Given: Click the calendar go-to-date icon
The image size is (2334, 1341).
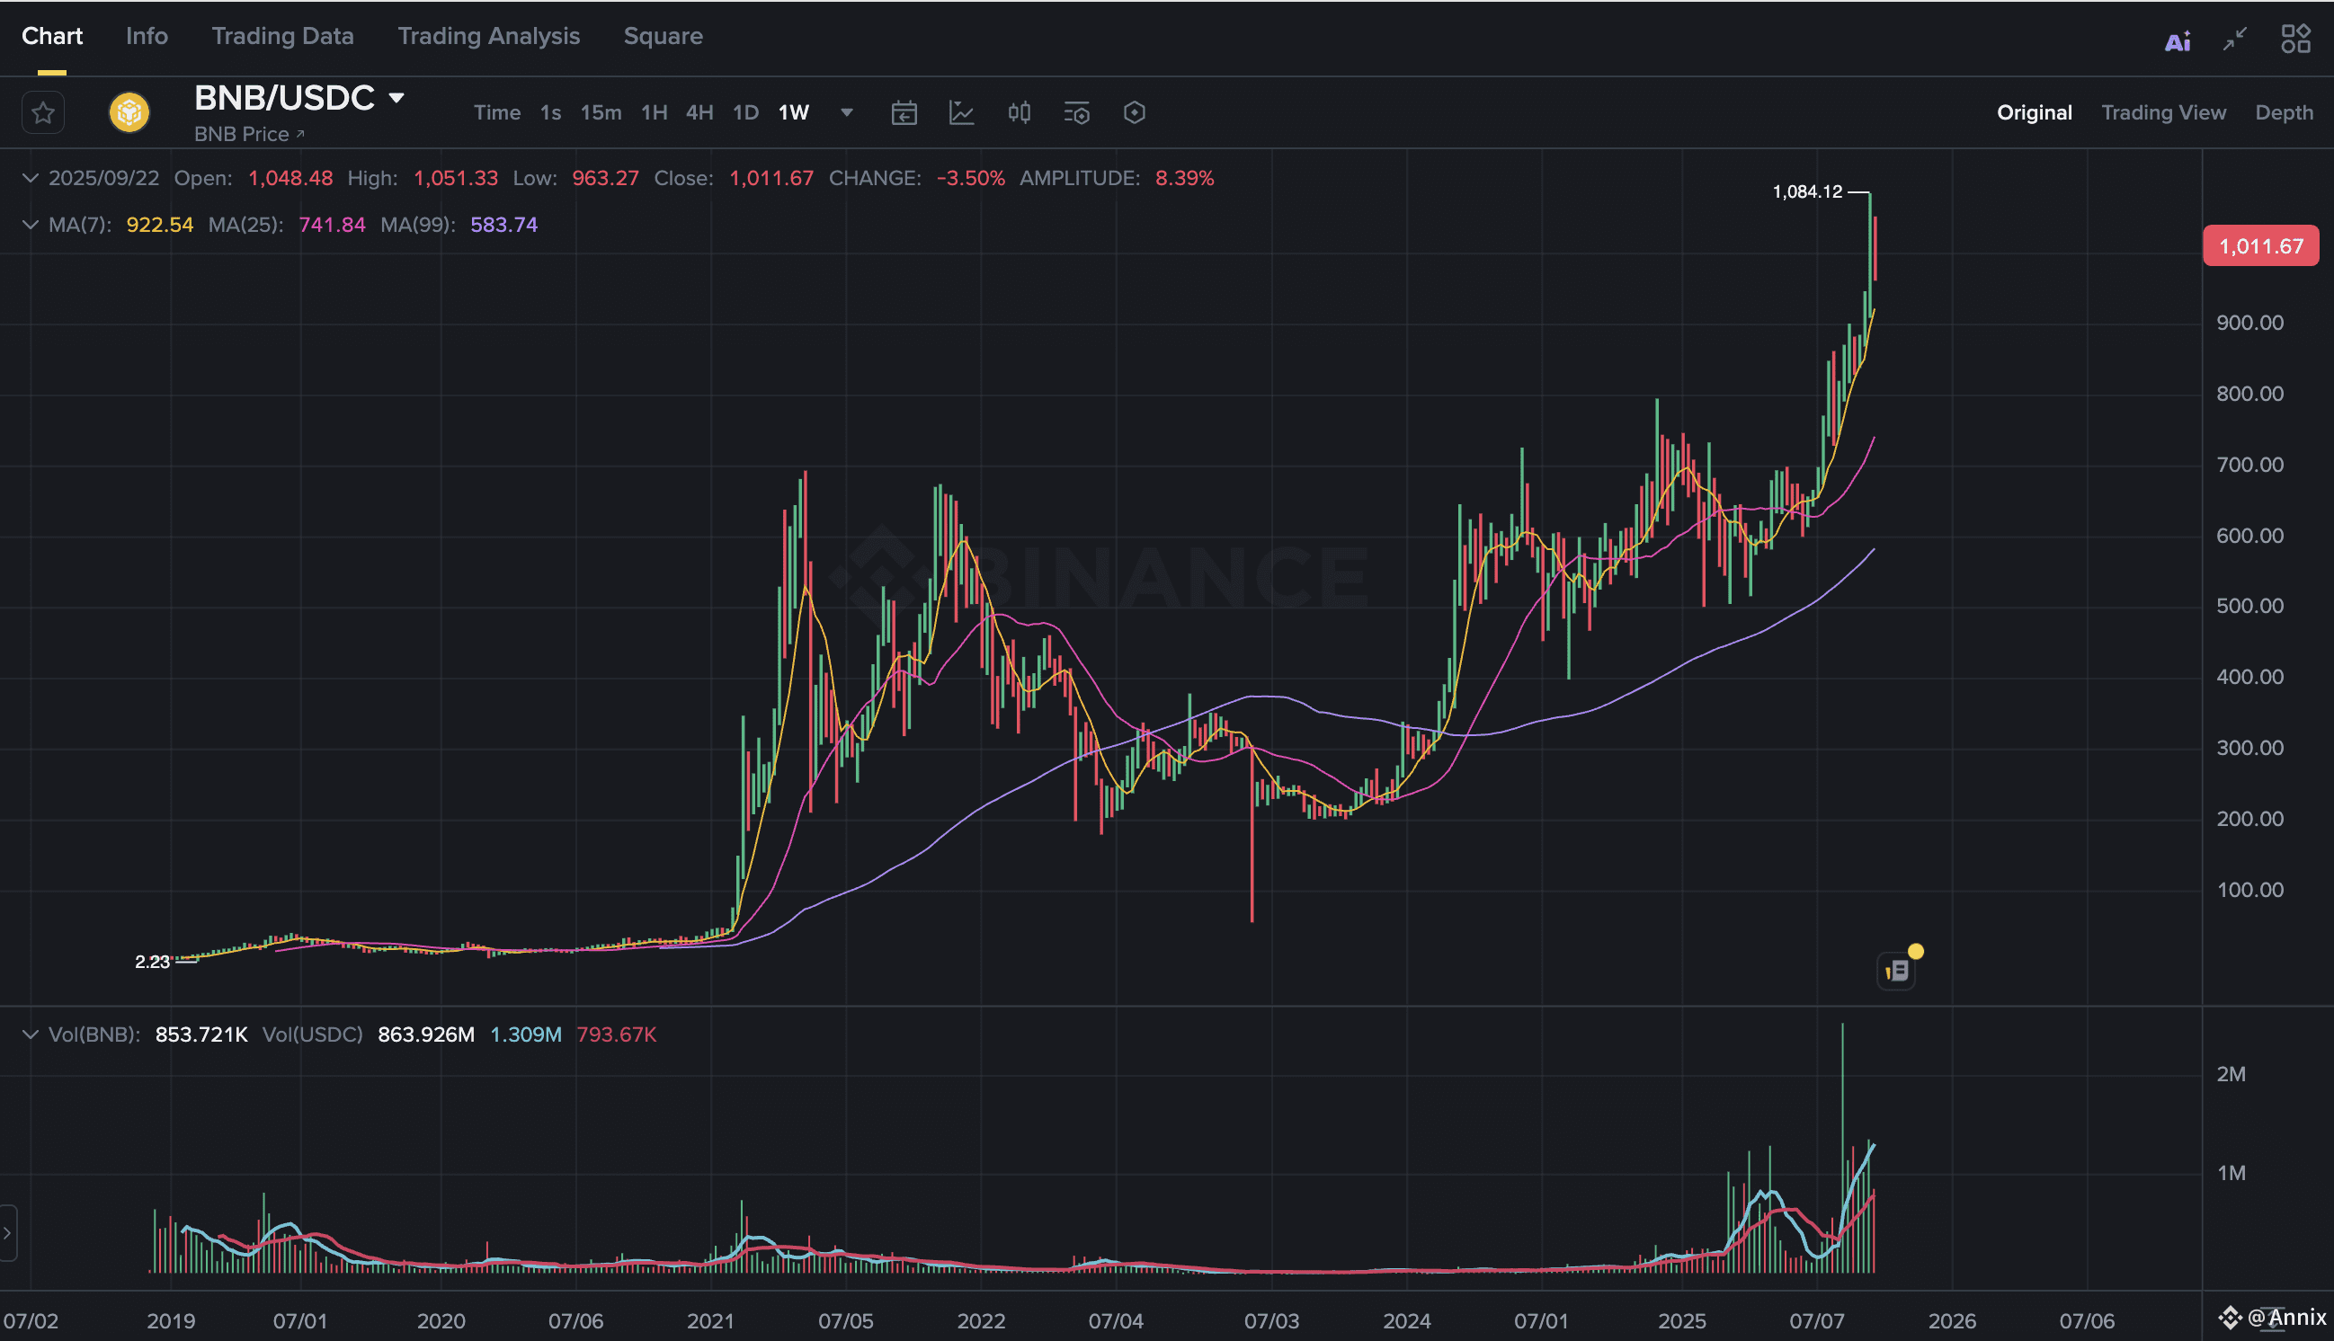Looking at the screenshot, I should point(904,112).
